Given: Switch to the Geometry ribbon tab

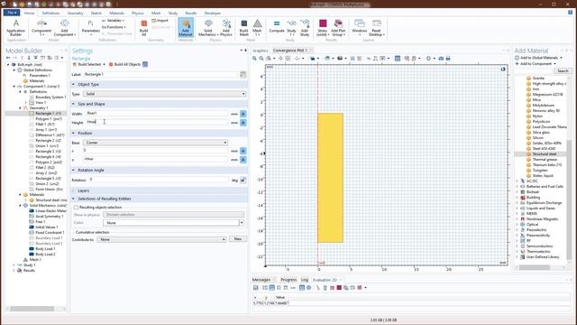Looking at the screenshot, I should coord(75,14).
